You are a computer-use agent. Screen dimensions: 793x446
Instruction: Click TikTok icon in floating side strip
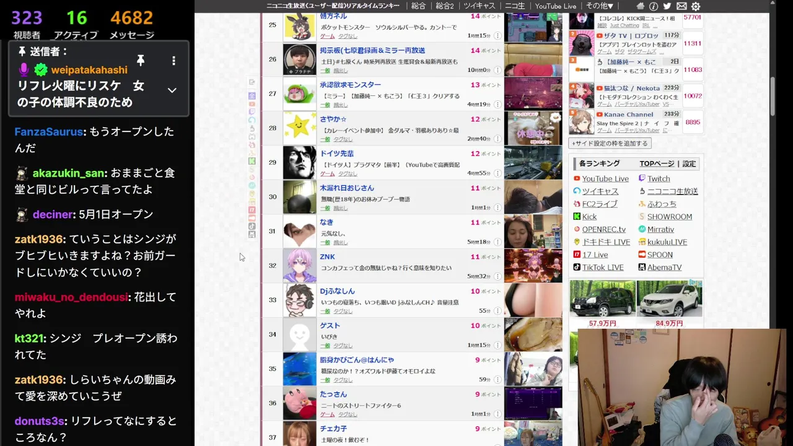[252, 227]
